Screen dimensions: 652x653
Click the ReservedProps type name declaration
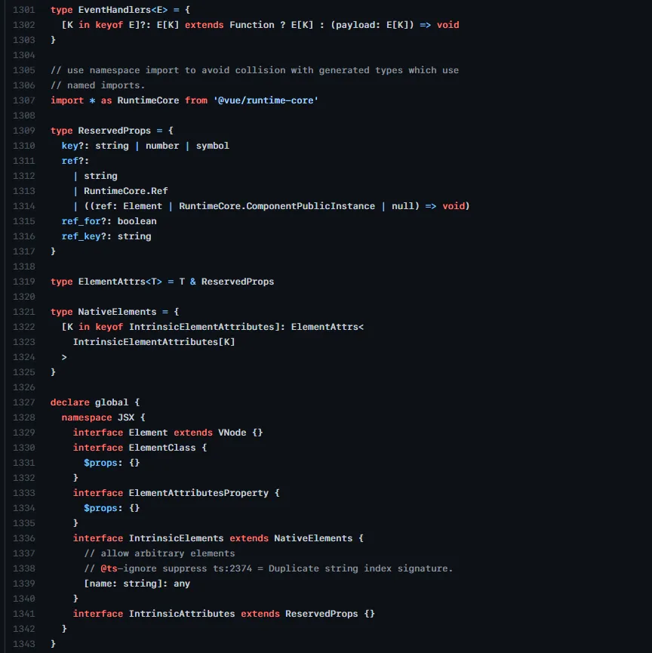coord(114,131)
